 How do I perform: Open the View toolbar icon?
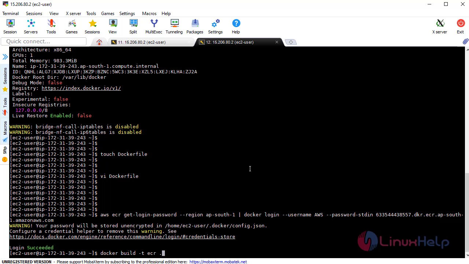point(112,26)
